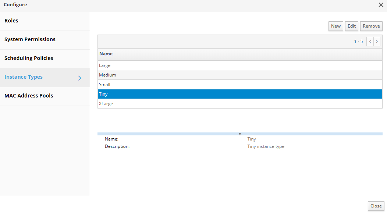387x213 pixels.
Task: Choose the Small instance type row
Action: click(105, 85)
